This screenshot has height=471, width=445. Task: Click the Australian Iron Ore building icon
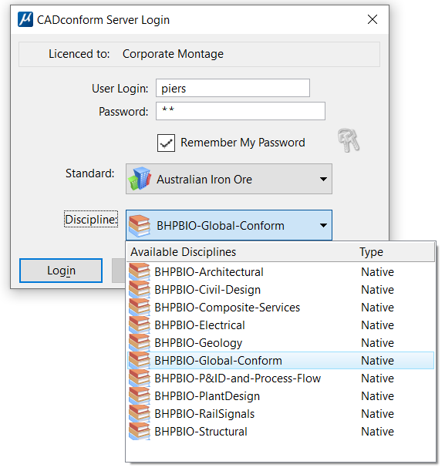tap(140, 179)
